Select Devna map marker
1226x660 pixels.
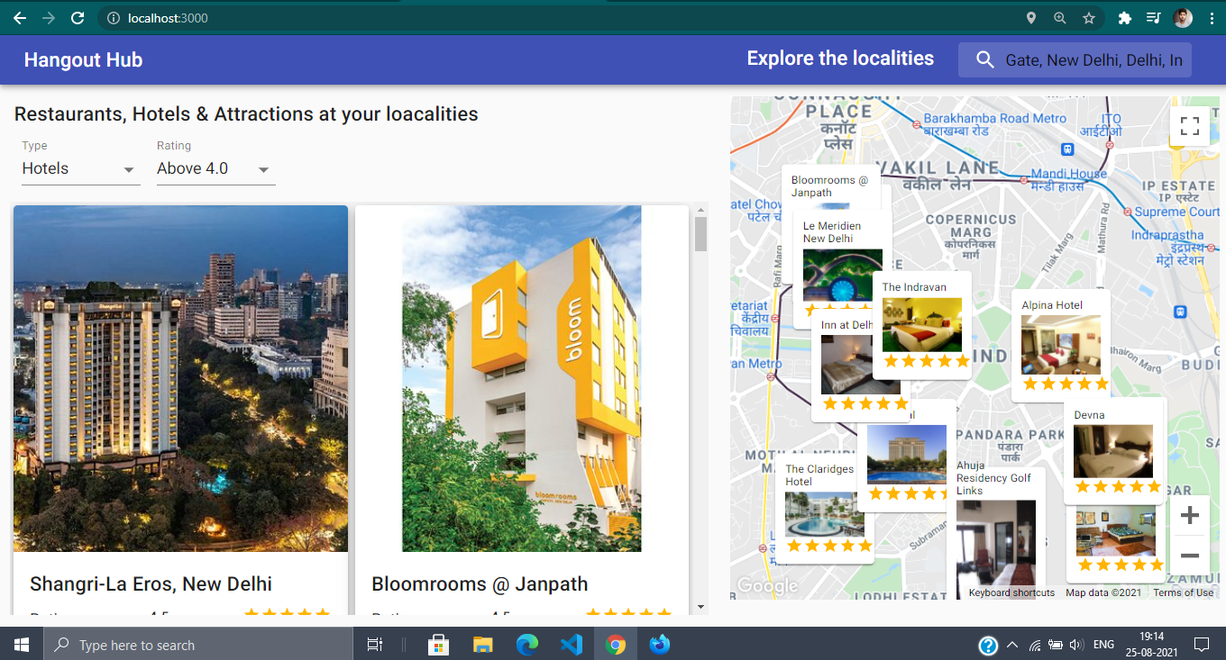tap(1115, 452)
